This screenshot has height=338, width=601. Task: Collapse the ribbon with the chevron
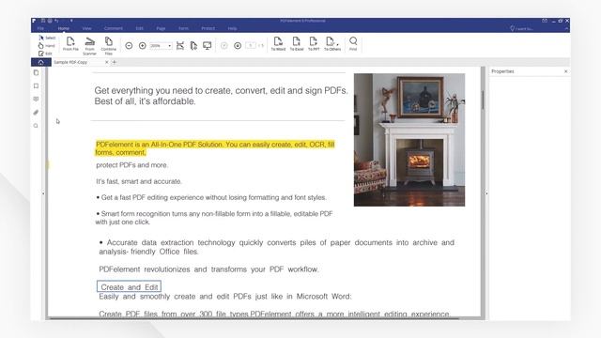[x=566, y=28]
